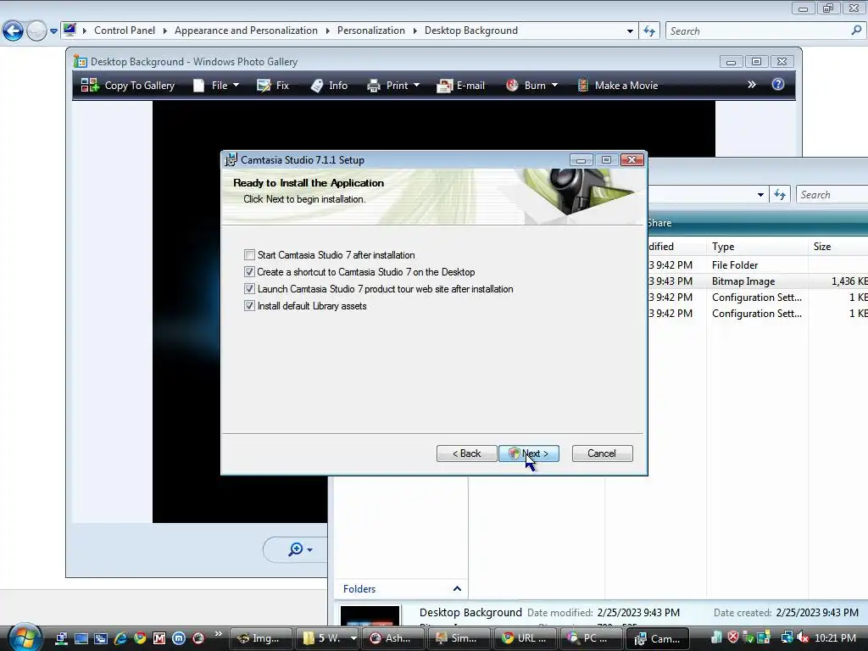
Task: Click Chrome quick launch icon
Action: [x=140, y=638]
